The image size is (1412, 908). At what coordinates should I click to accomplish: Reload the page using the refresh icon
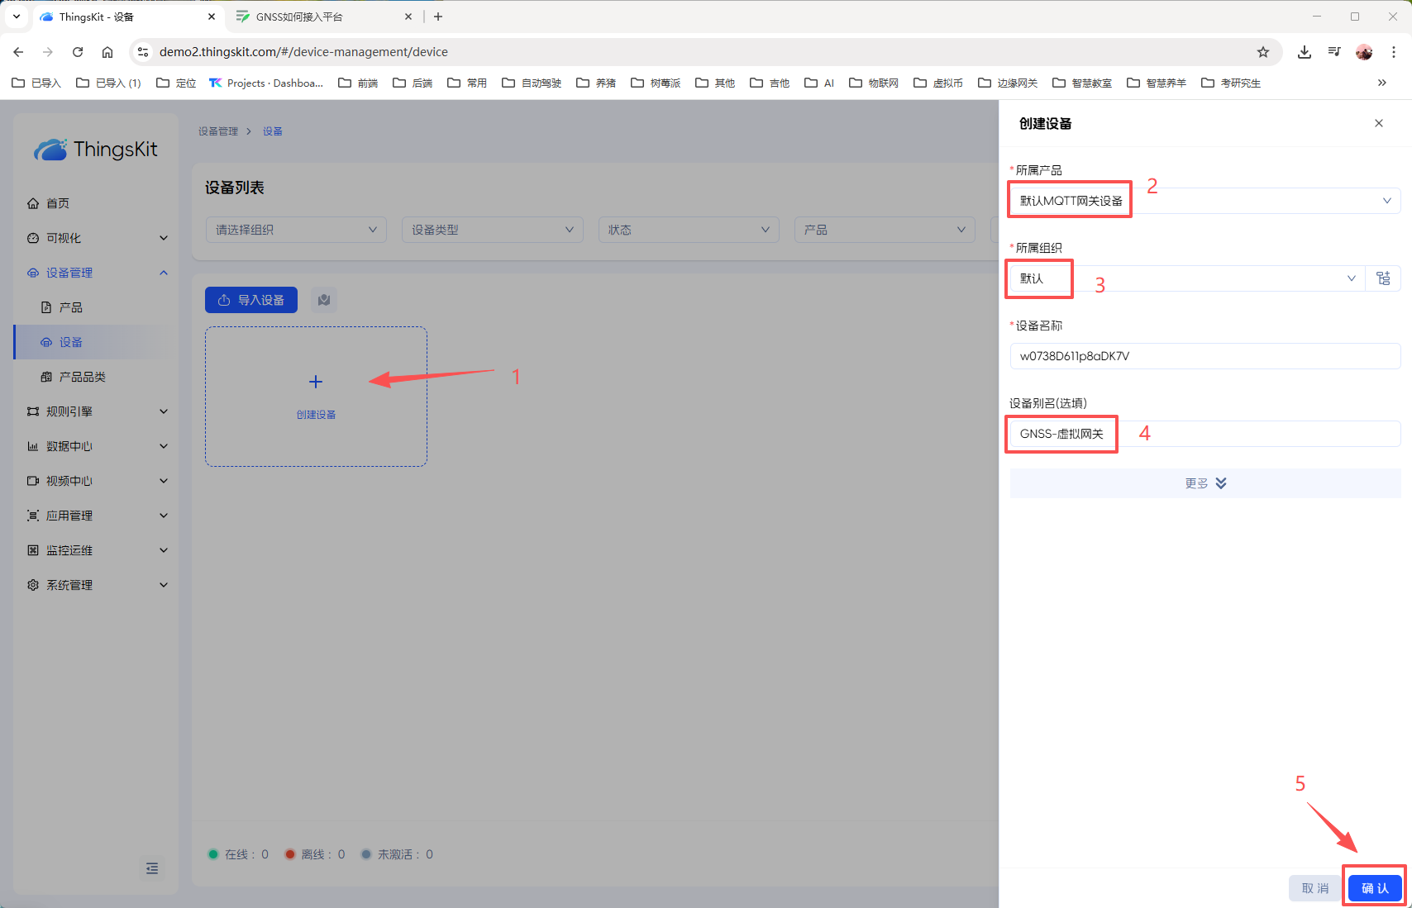pyautogui.click(x=78, y=52)
